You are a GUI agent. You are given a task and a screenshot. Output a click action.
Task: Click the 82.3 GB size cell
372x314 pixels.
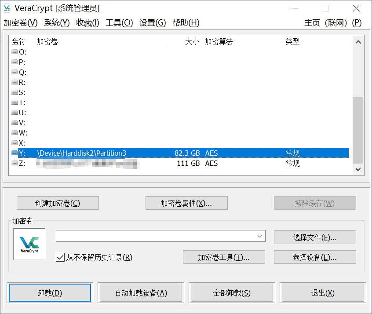coord(187,153)
